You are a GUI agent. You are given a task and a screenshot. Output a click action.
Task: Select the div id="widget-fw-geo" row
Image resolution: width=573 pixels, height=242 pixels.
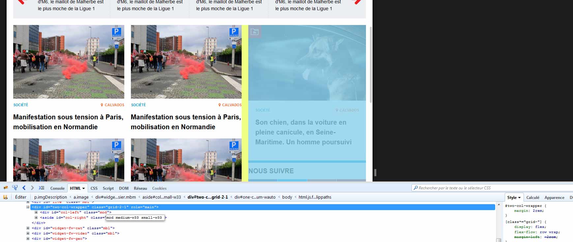point(59,239)
